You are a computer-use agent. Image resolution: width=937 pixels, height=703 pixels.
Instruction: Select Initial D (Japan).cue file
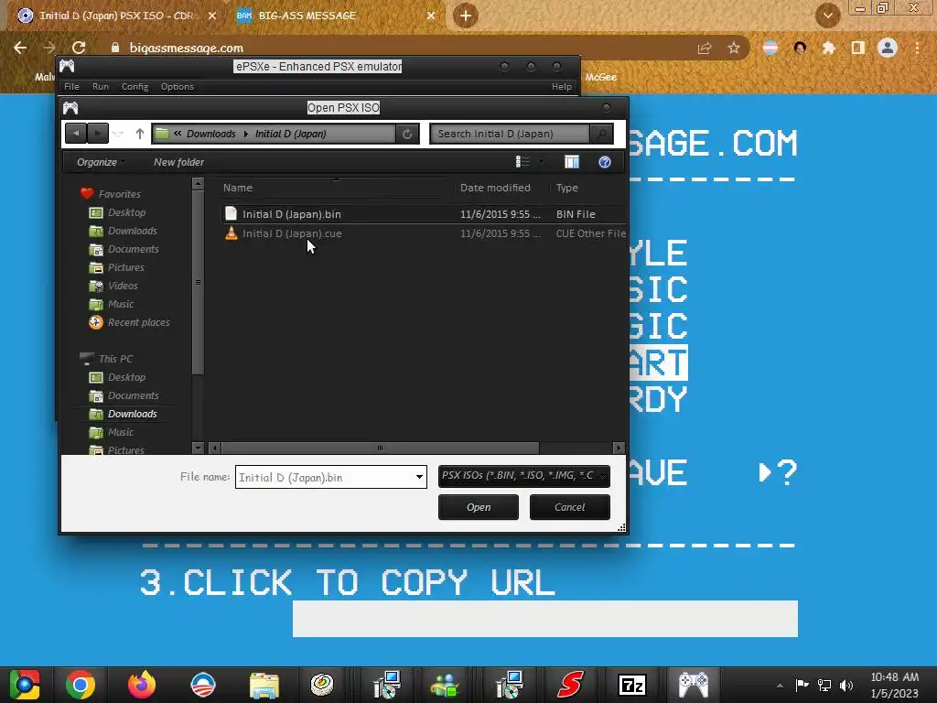coord(423,233)
